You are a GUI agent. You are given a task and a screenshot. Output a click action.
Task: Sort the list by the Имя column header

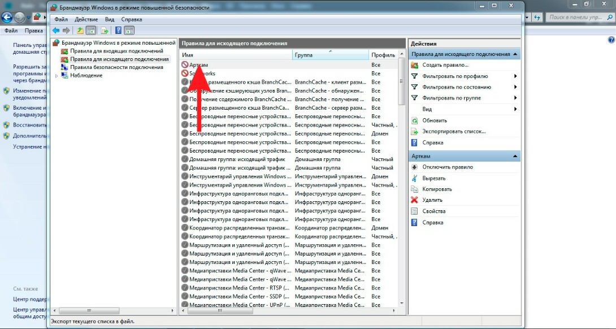pos(236,55)
